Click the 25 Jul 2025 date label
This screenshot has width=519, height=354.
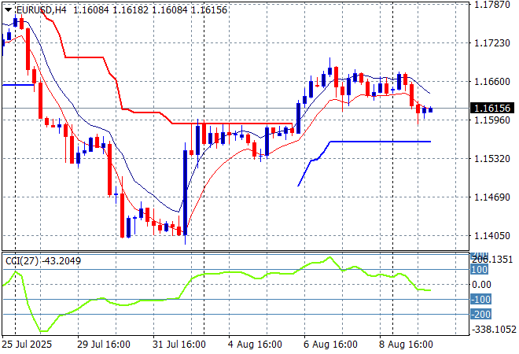[27, 345]
